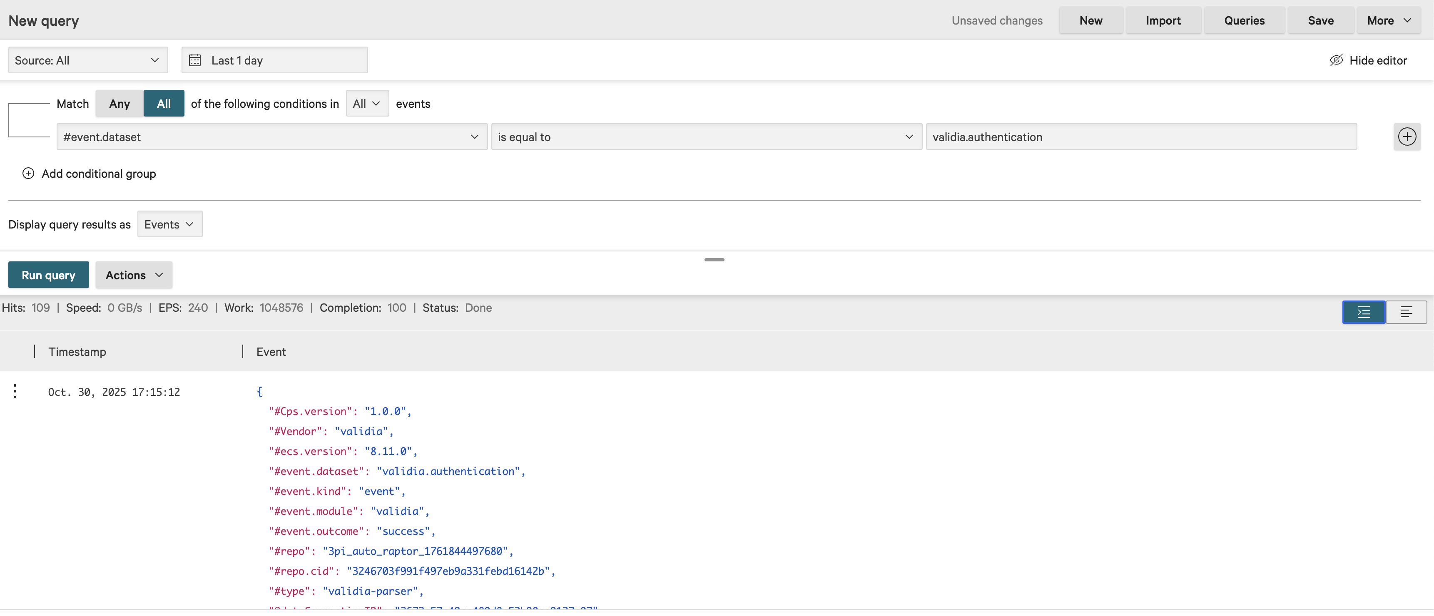1434x616 pixels.
Task: Open the More menu
Action: [1388, 20]
